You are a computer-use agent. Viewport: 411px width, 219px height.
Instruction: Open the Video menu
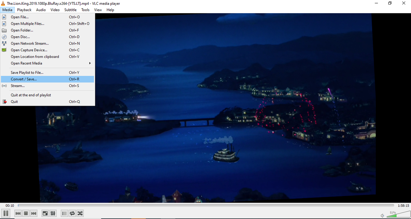(55, 10)
